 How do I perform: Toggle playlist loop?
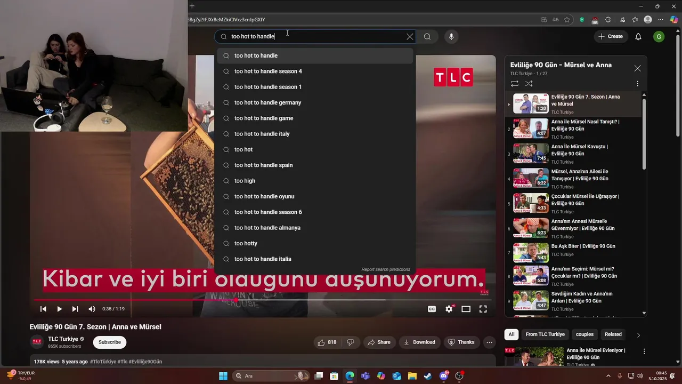[515, 84]
